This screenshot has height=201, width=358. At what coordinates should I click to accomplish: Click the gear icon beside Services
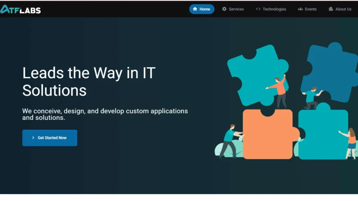[224, 9]
